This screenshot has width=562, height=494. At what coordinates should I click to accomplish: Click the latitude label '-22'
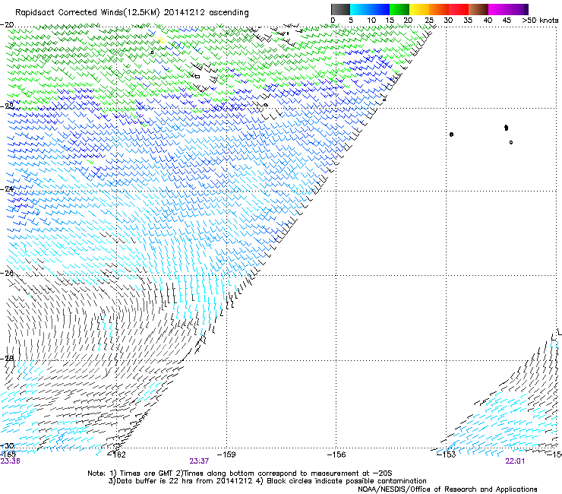point(7,106)
